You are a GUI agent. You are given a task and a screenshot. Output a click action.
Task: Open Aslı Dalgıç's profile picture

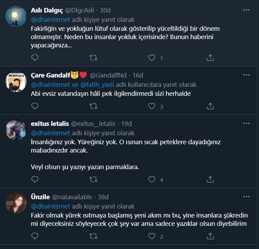16,16
